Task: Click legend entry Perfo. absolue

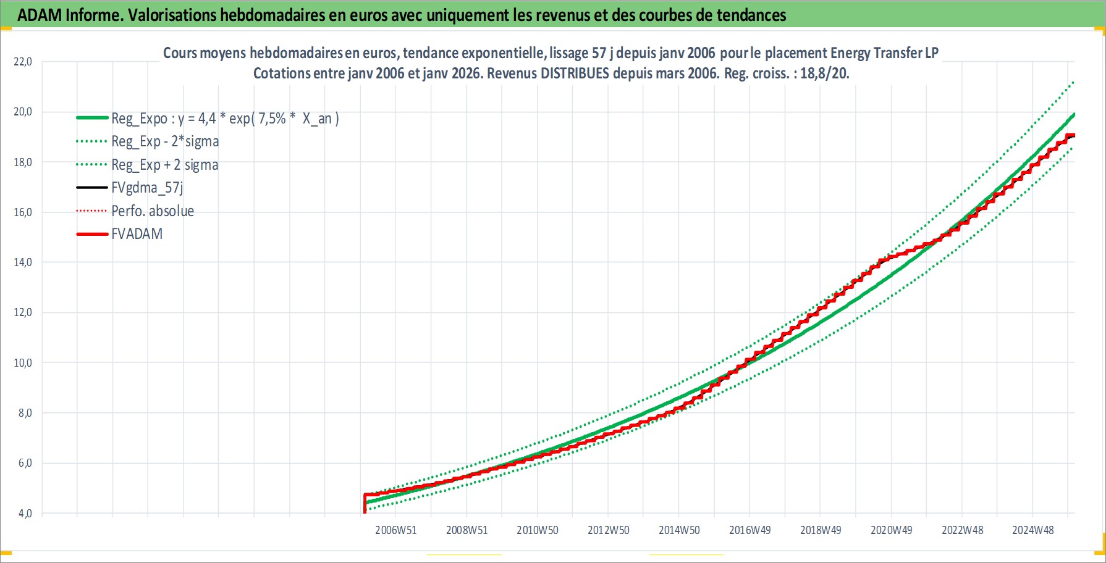Action: (153, 211)
